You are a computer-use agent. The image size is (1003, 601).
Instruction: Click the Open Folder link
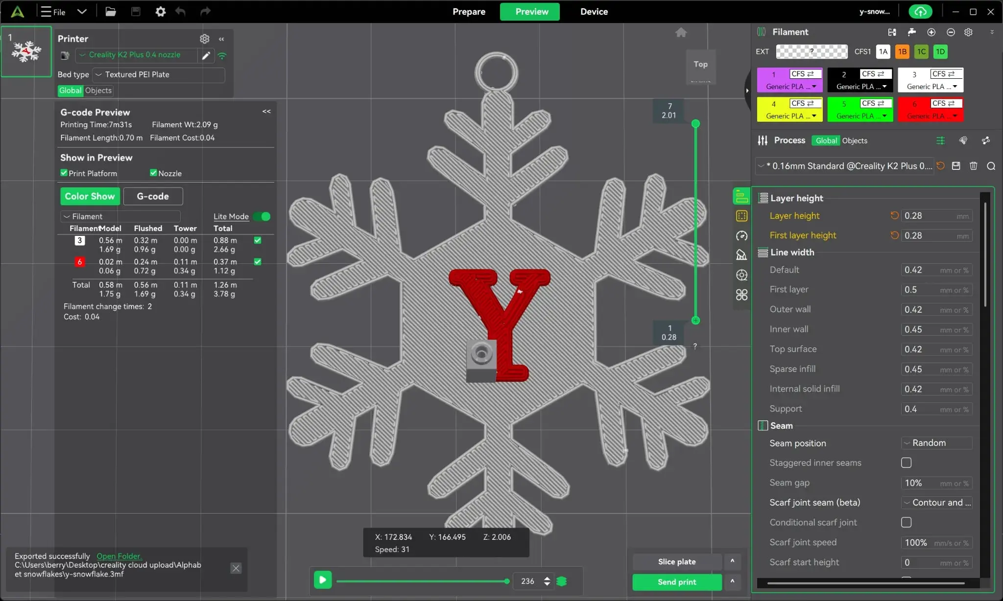(119, 556)
